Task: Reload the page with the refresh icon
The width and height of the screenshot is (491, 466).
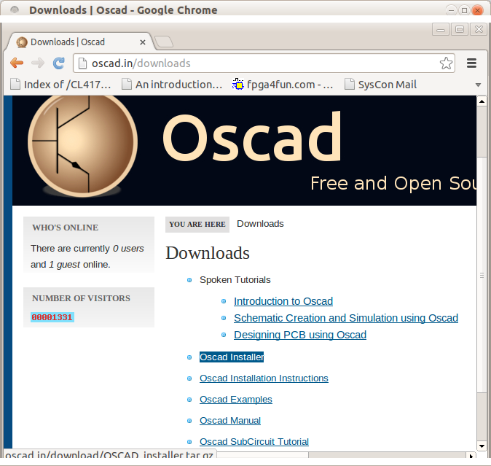Action: pos(58,63)
